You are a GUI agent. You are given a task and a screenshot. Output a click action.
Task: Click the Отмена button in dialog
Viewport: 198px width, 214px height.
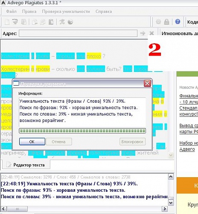59,142
